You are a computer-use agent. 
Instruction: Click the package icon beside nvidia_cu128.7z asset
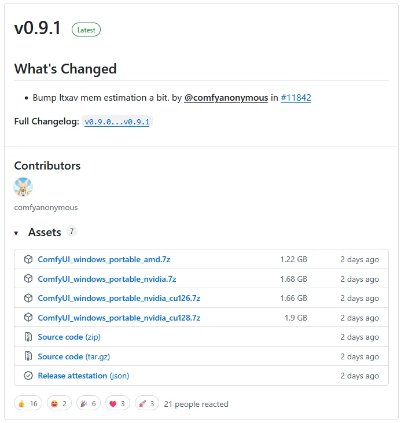(28, 318)
